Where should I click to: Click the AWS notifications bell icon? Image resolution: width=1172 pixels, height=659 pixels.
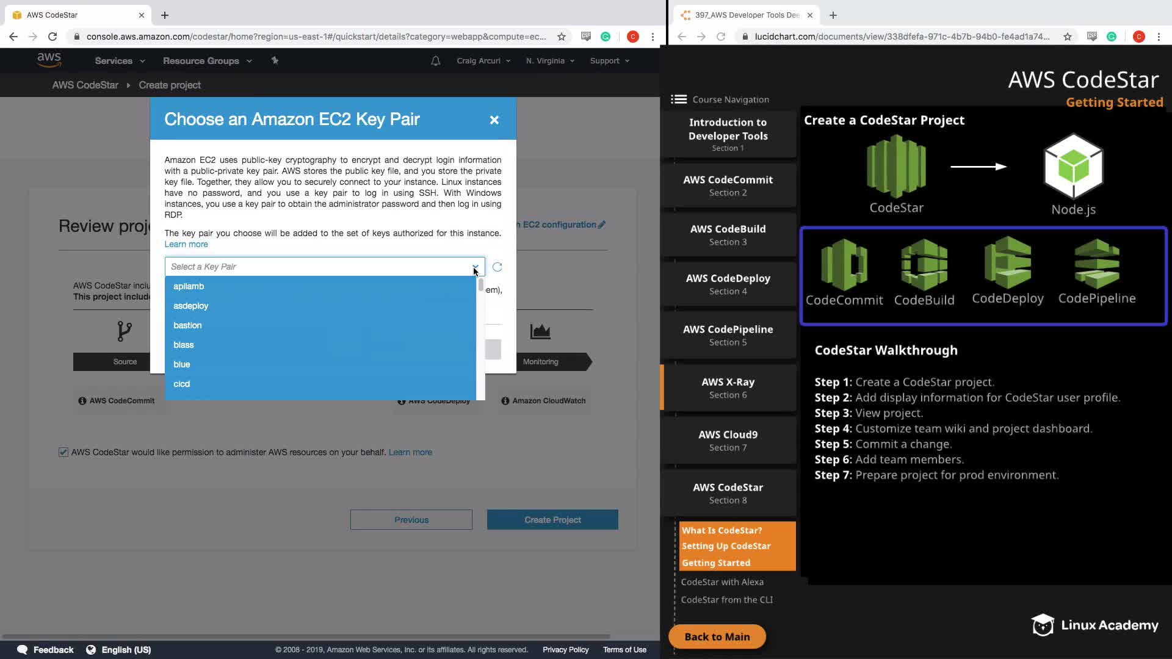tap(435, 61)
